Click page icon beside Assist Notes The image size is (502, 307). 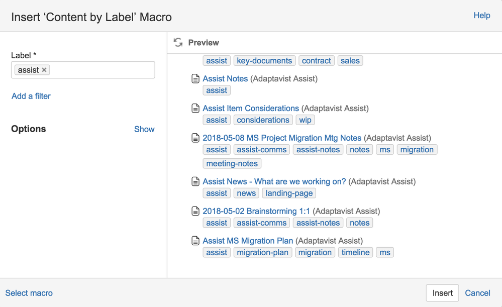(195, 79)
